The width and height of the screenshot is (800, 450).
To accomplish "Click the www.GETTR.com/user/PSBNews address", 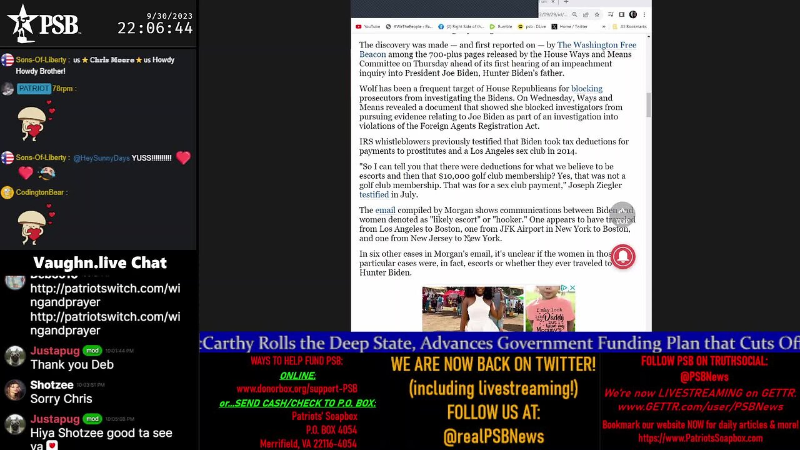I will pyautogui.click(x=700, y=407).
